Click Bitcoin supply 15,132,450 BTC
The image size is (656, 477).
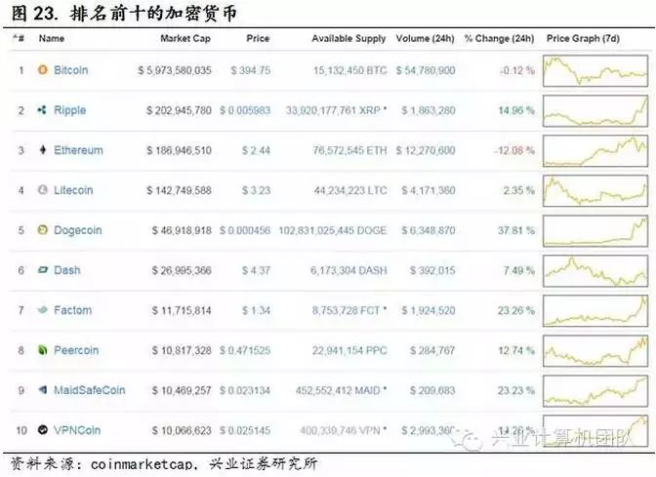[x=350, y=70]
